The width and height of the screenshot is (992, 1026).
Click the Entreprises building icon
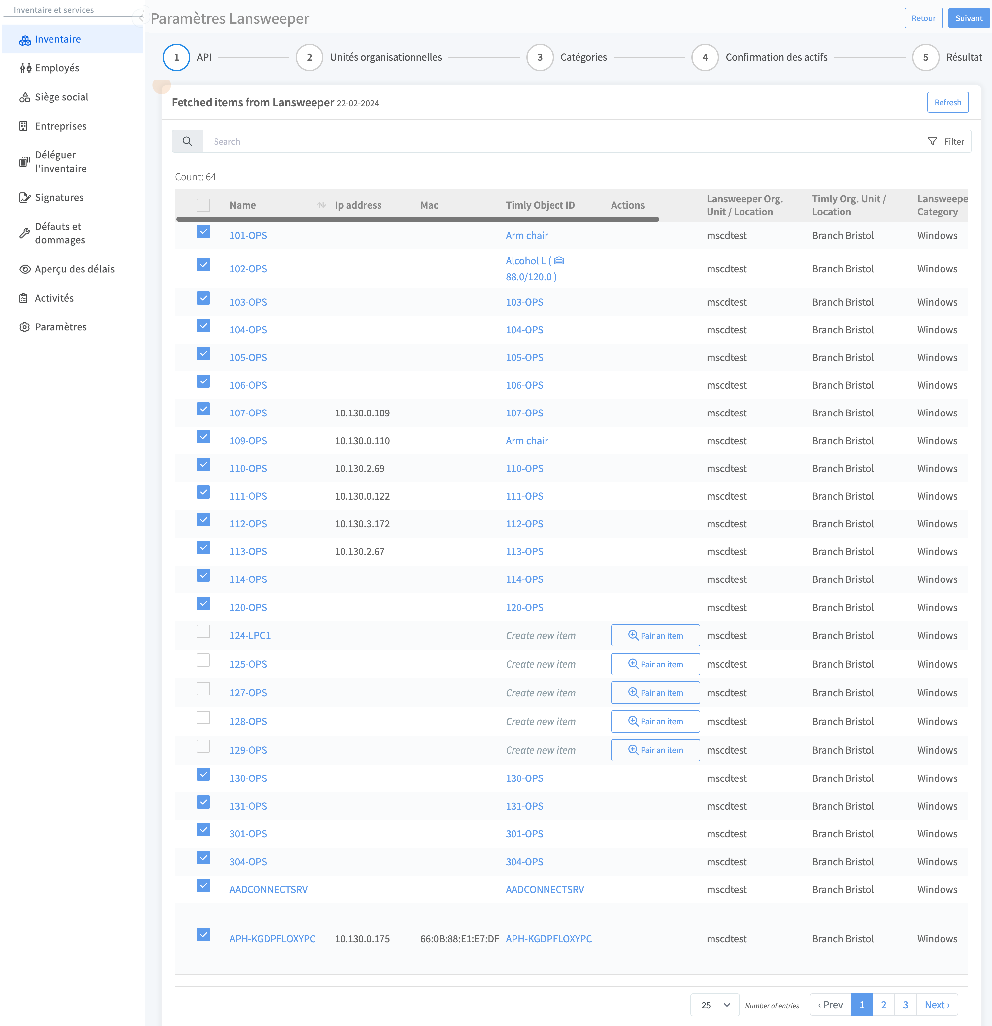[23, 126]
